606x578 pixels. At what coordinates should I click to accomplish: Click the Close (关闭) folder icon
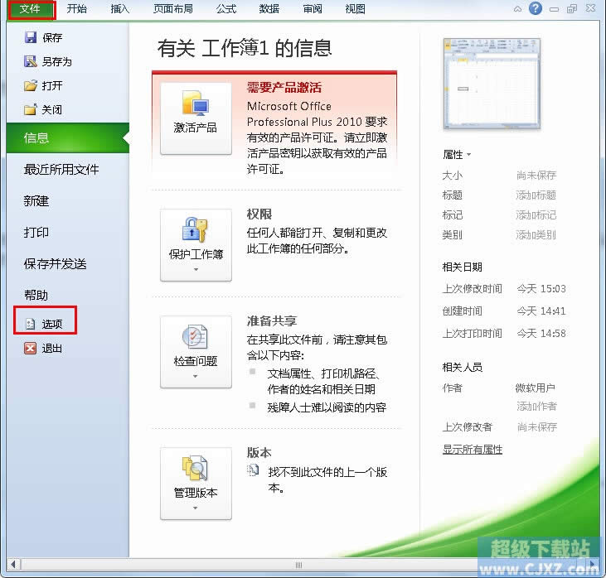pyautogui.click(x=30, y=109)
